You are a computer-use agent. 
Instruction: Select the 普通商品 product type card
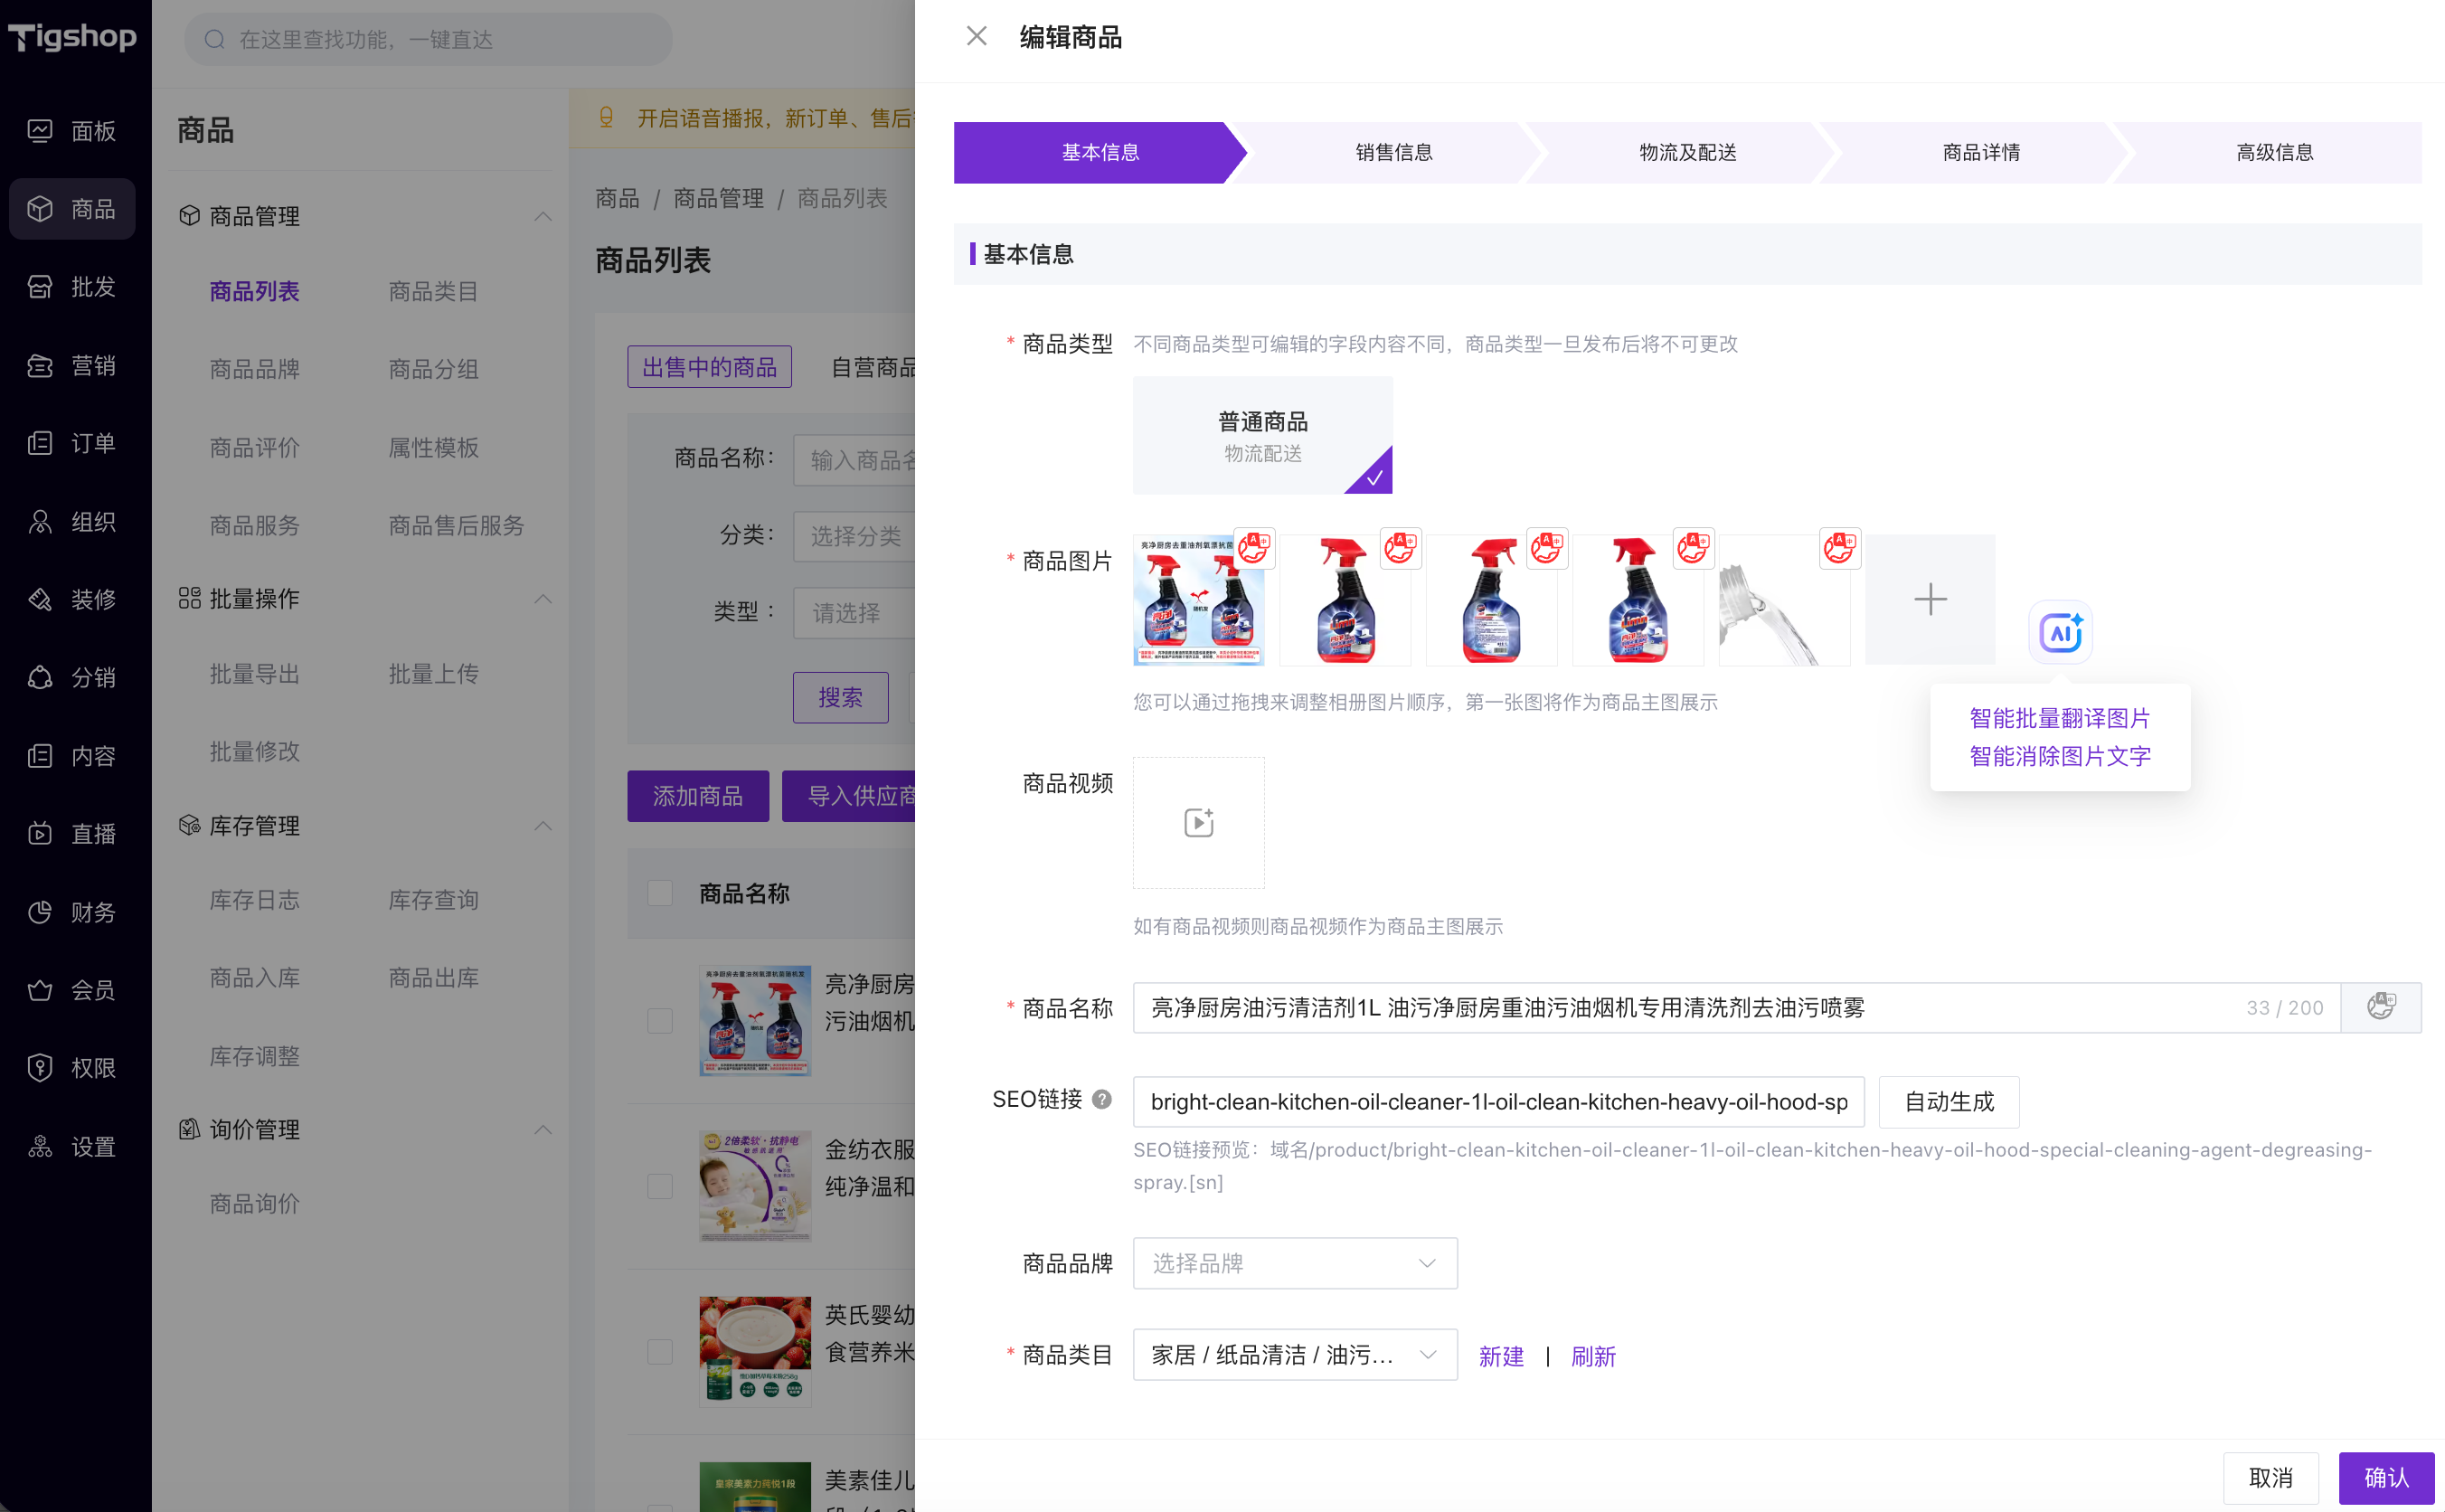click(x=1262, y=435)
